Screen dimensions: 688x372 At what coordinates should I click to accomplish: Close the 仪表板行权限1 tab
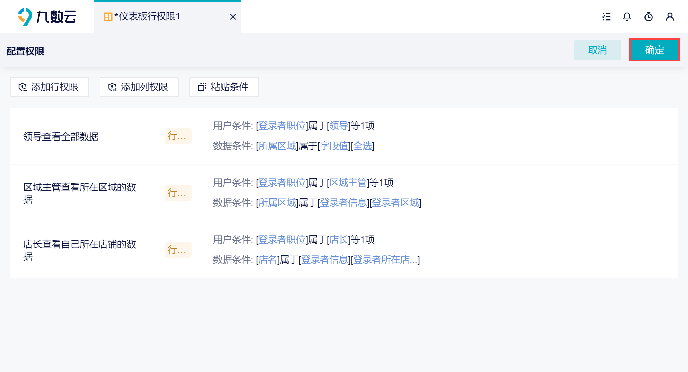tap(233, 17)
